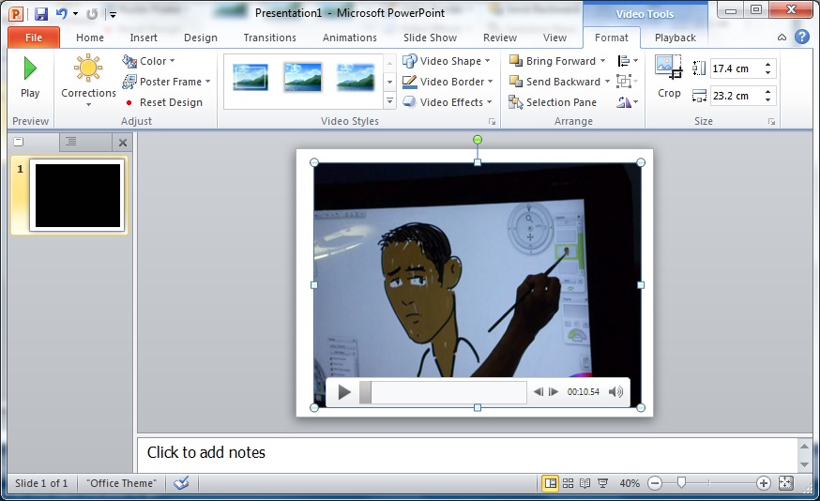Open Size dialog launcher
The image size is (820, 501).
pos(771,121)
